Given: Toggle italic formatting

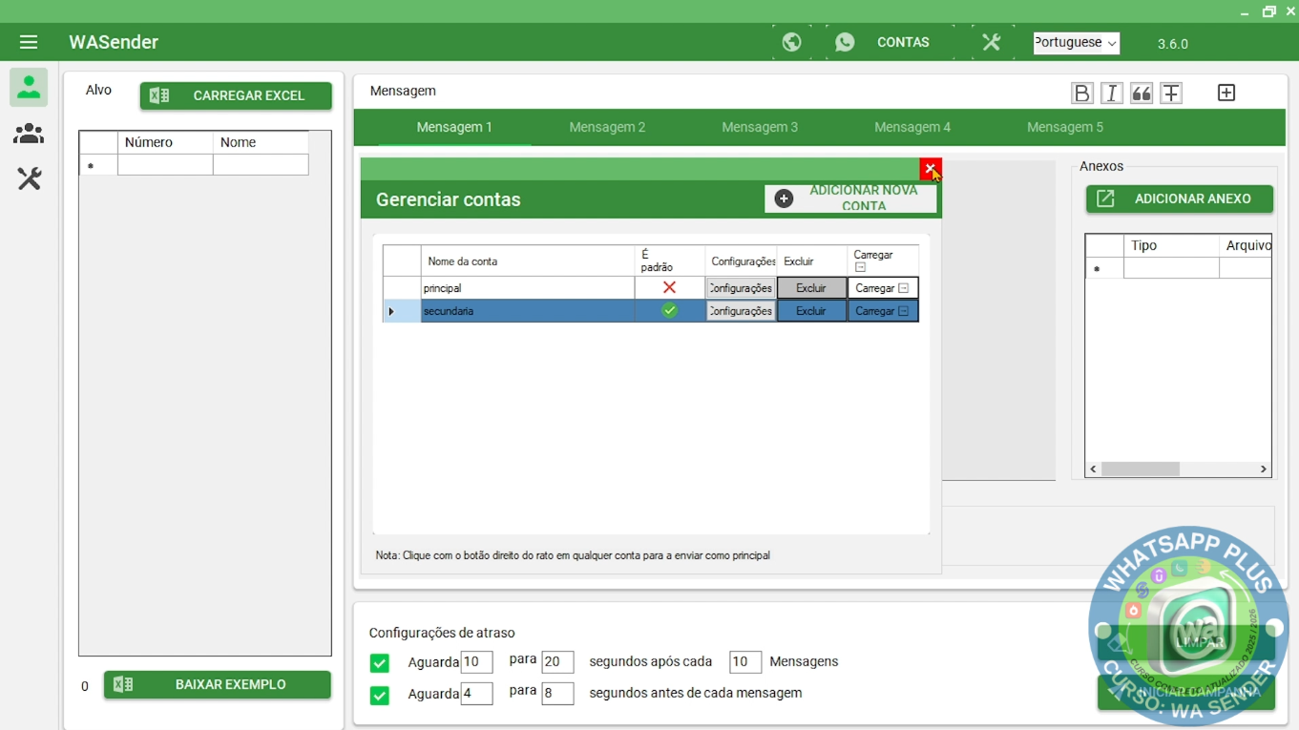Looking at the screenshot, I should click(x=1111, y=93).
